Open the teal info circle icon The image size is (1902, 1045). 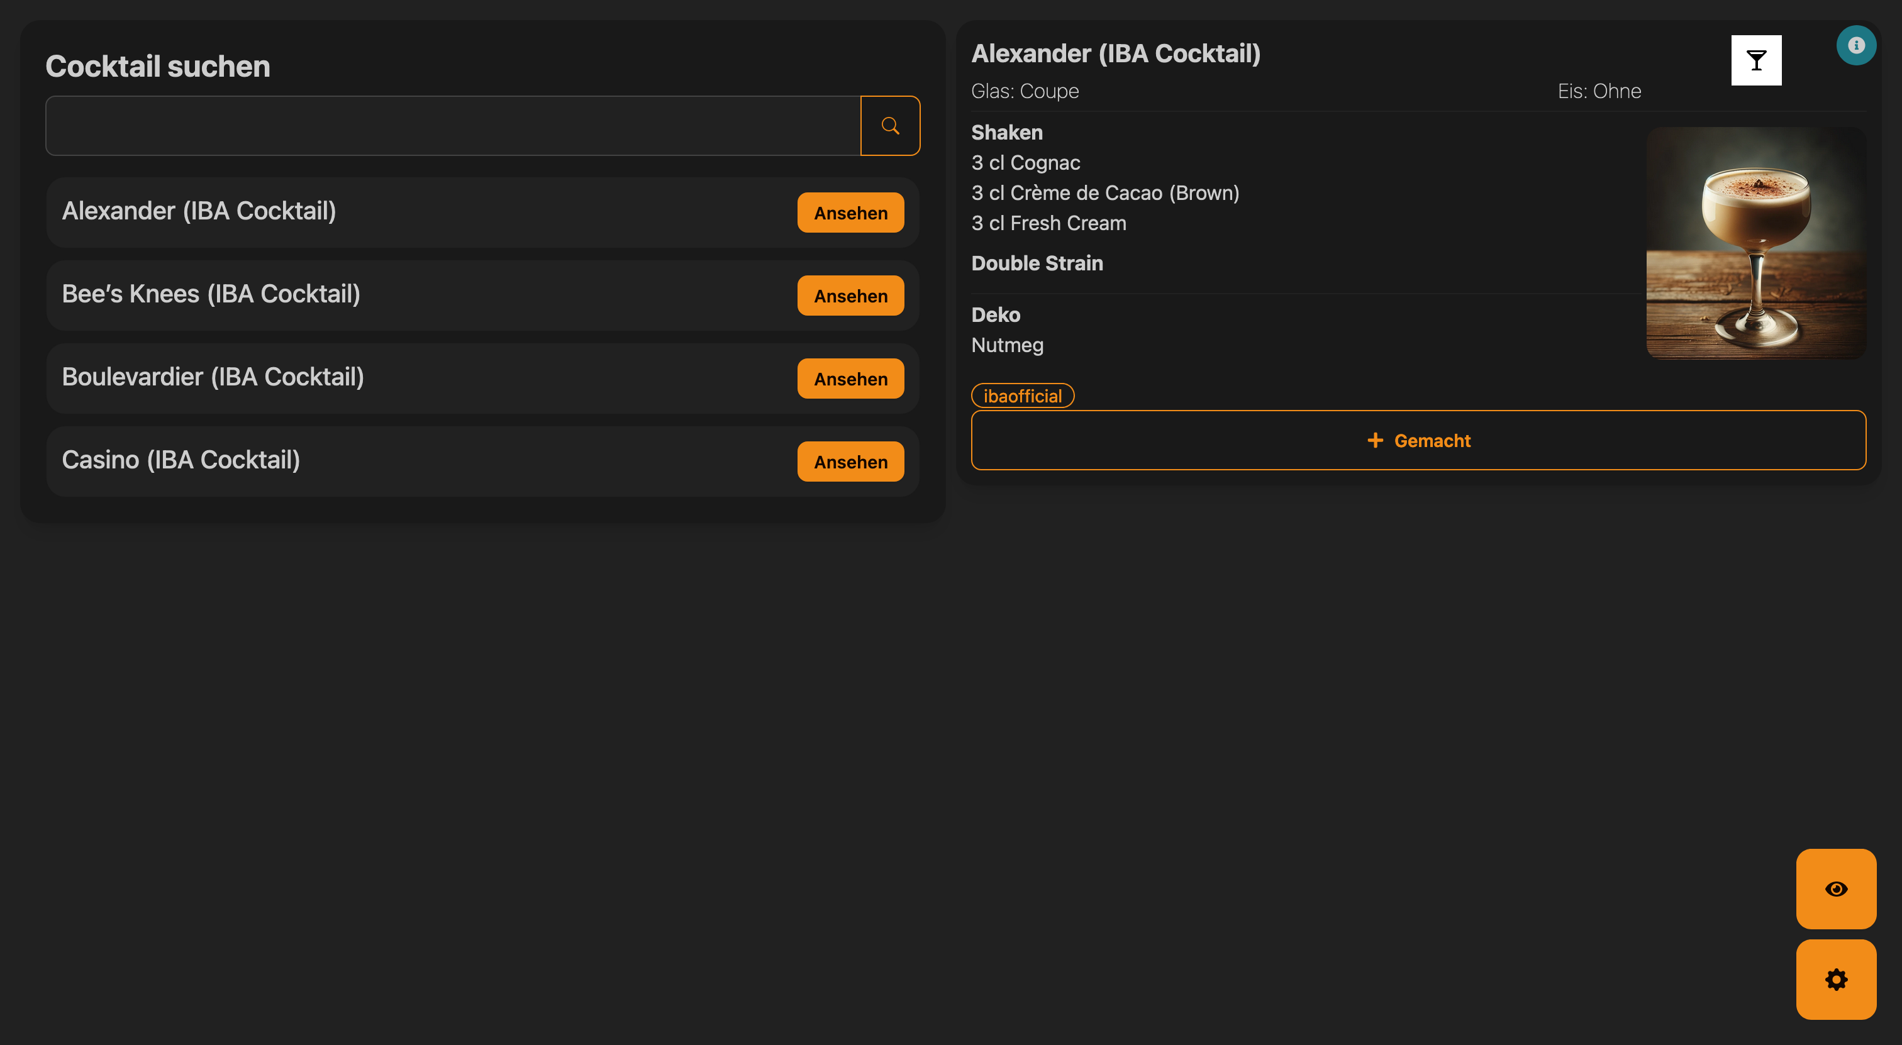(x=1855, y=46)
